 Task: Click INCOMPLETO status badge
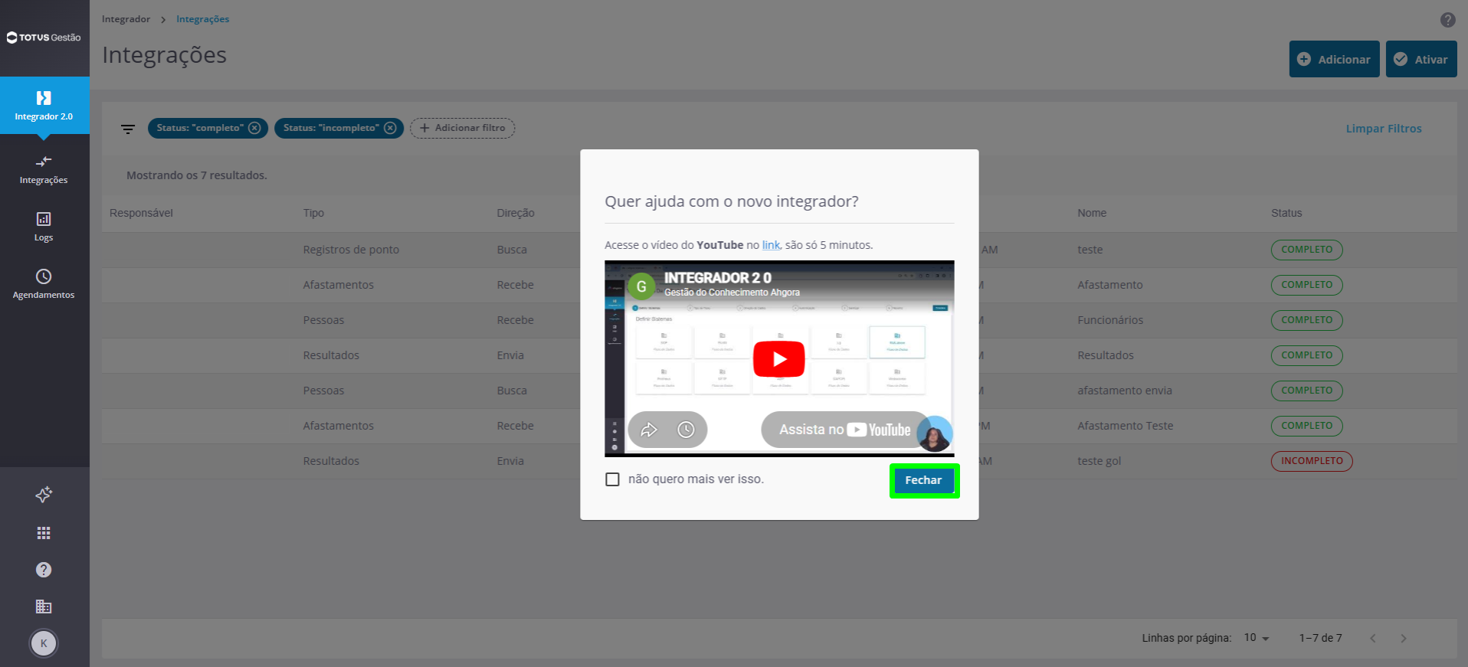coord(1312,461)
